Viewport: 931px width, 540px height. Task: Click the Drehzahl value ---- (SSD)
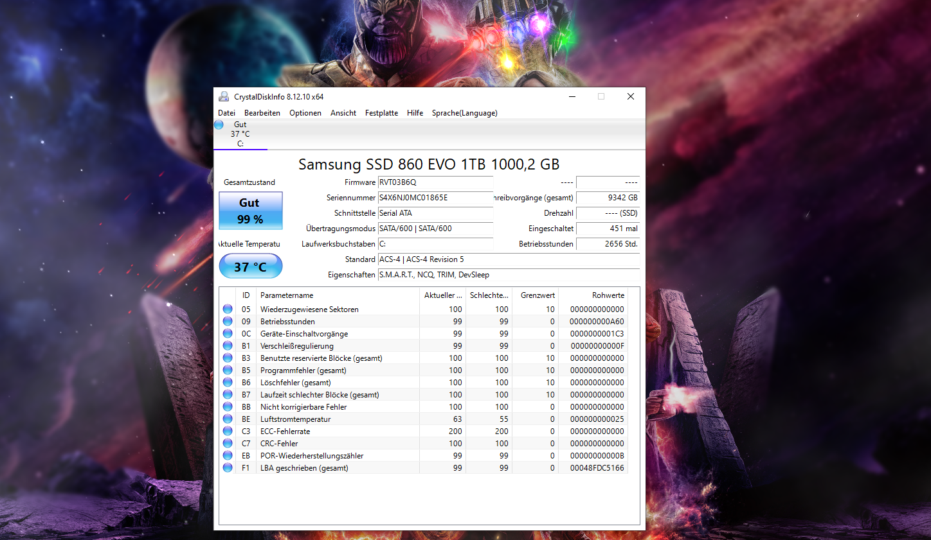[608, 213]
